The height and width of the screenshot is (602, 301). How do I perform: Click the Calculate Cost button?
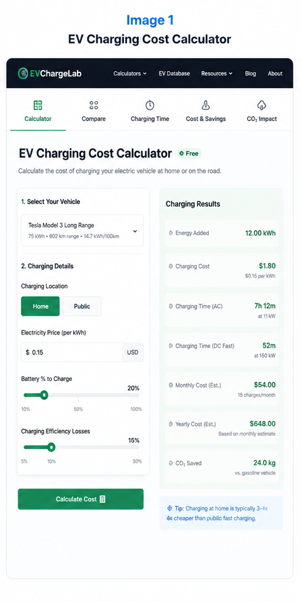click(81, 499)
